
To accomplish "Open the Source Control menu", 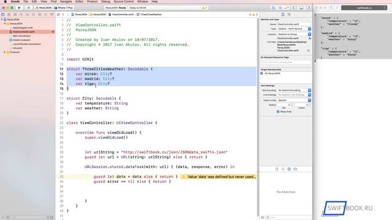I will [x=124, y=1].
